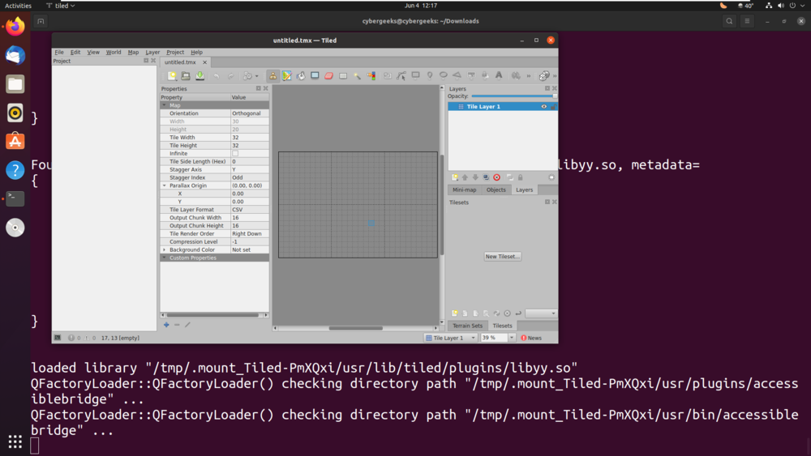The image size is (811, 456).
Task: Click the add tileset icon in Tilesets panel
Action: point(455,313)
